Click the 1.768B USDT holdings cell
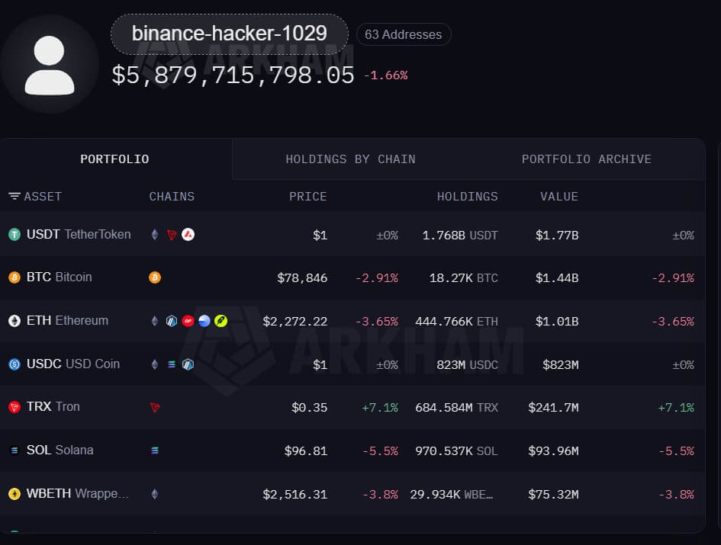 coord(460,236)
